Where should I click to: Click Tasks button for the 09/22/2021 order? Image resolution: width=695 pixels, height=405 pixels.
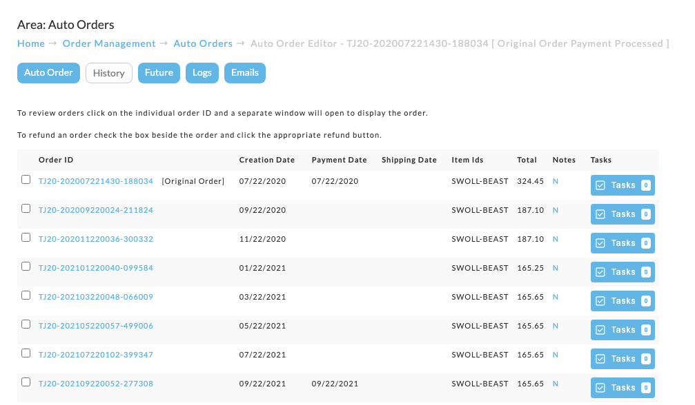point(623,388)
